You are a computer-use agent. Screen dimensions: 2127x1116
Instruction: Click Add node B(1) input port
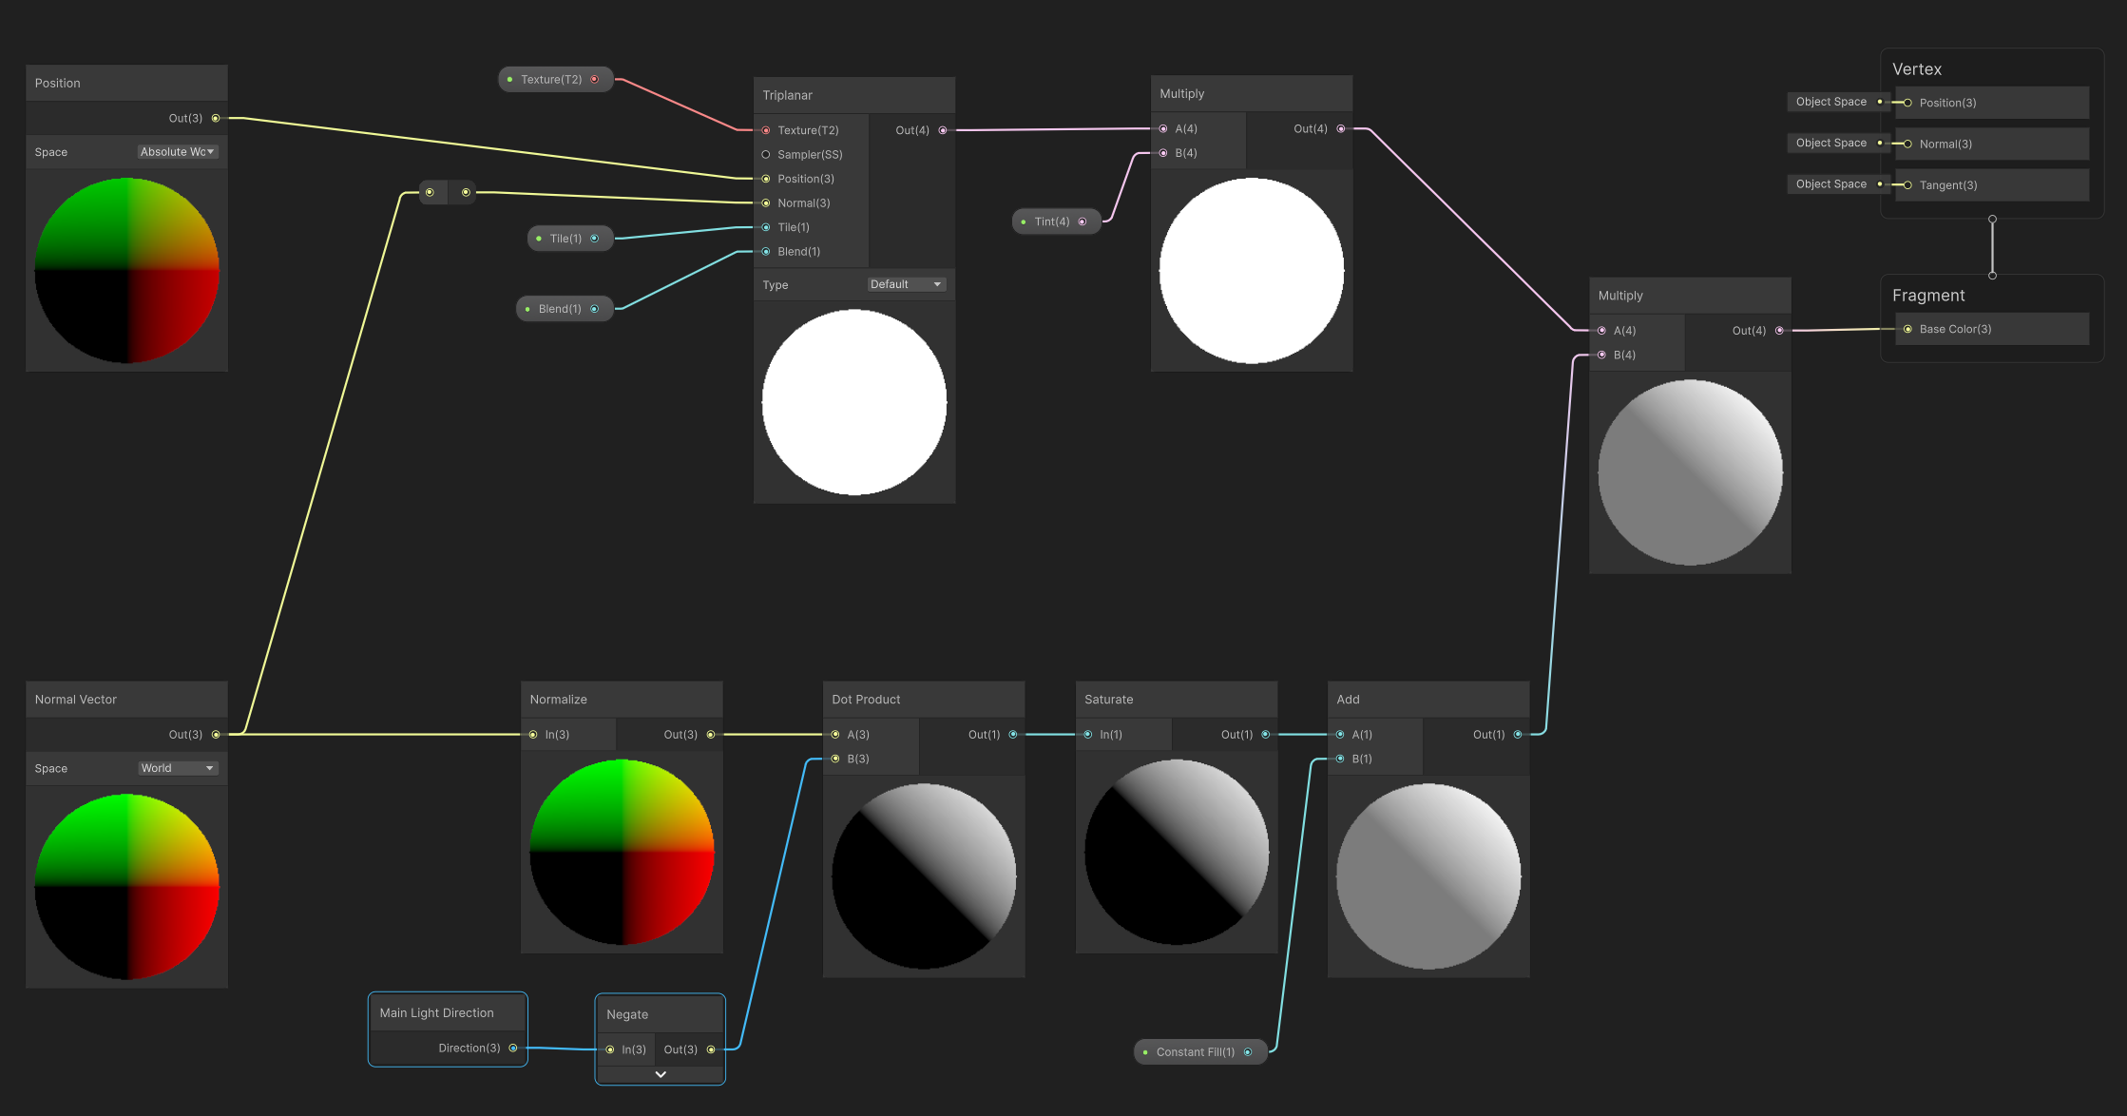point(1340,759)
